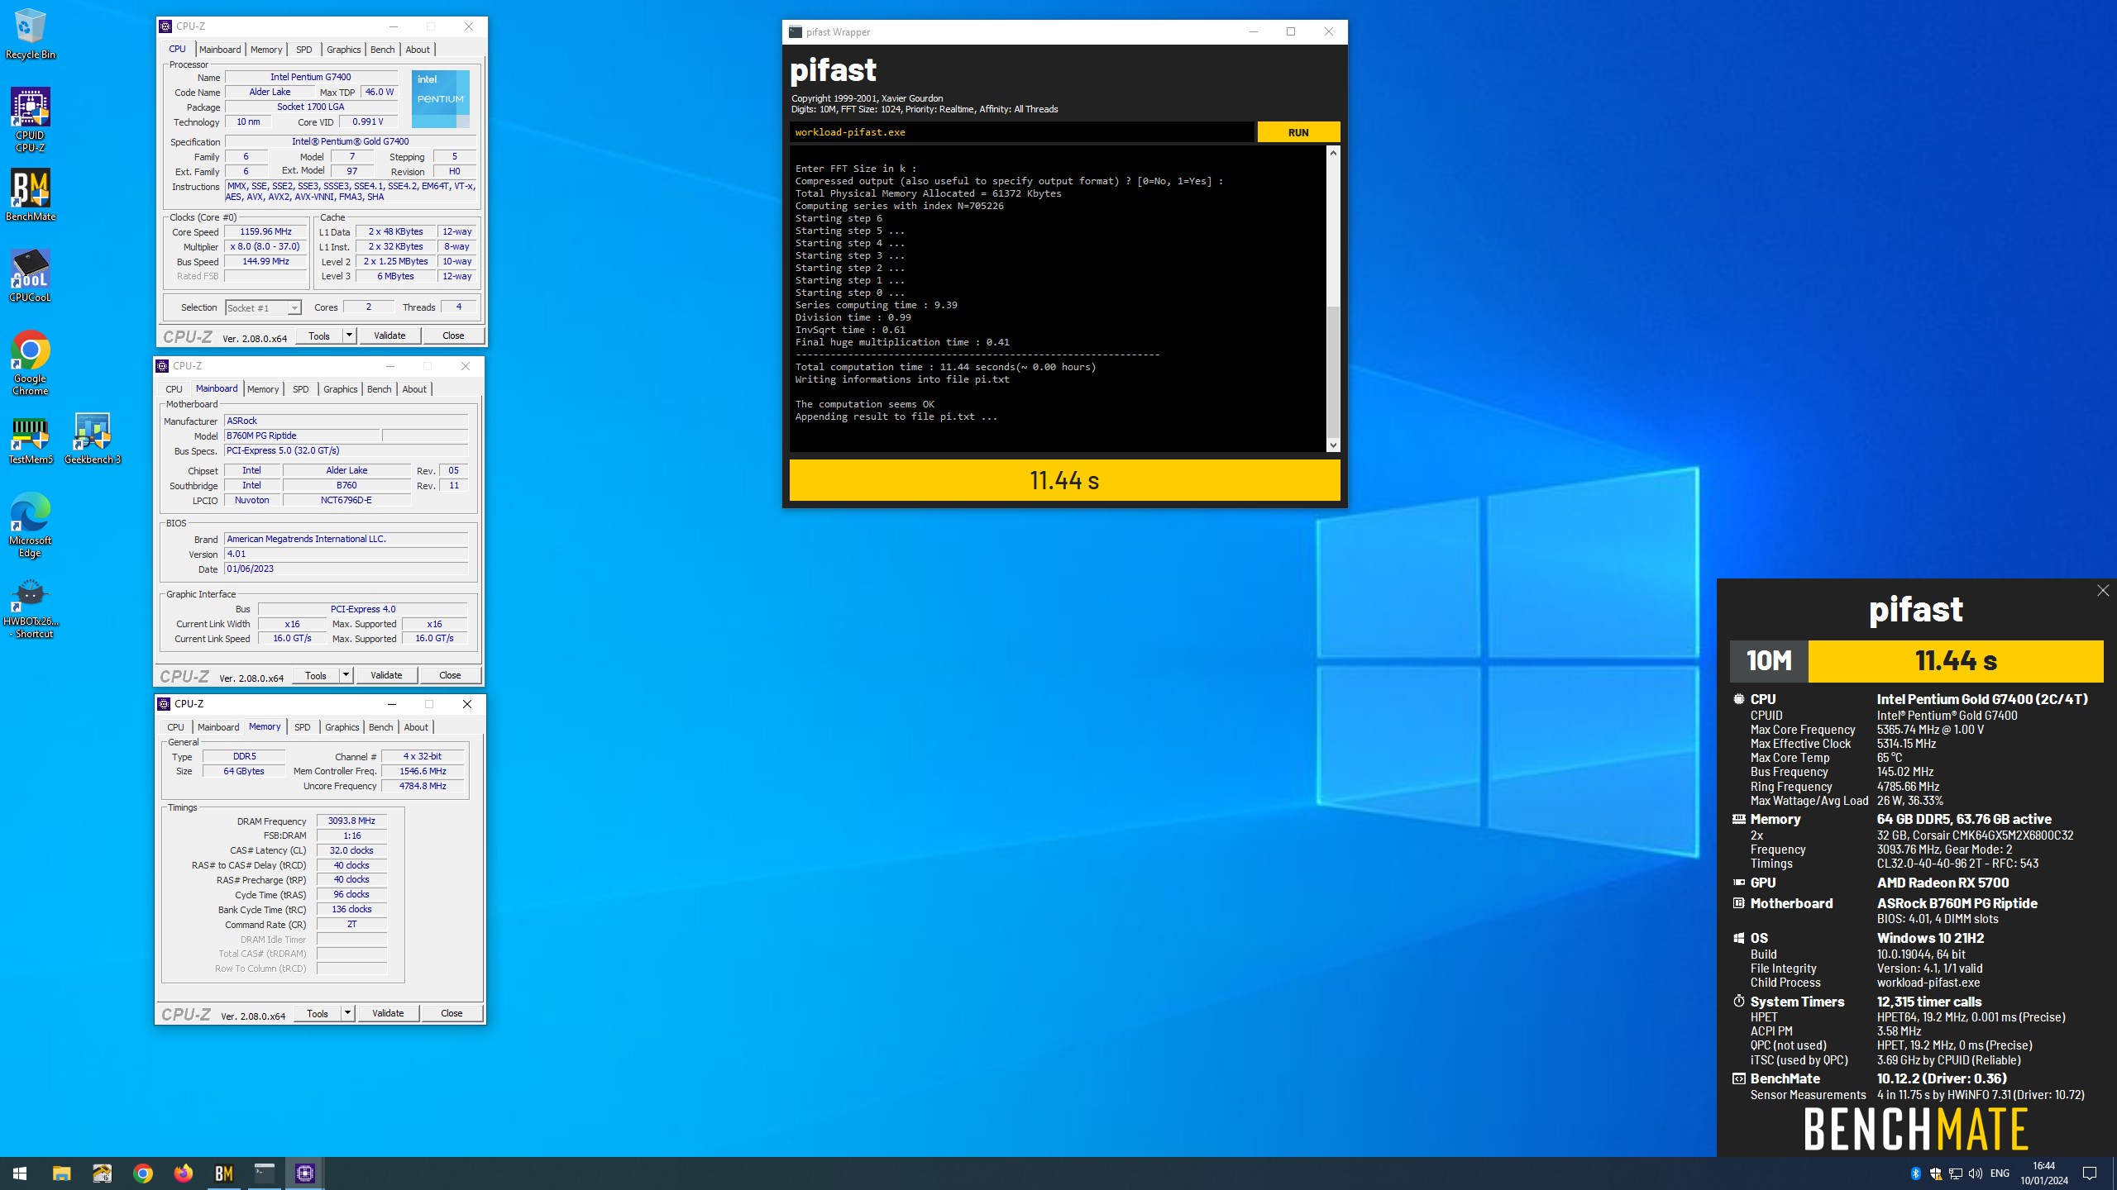Screen dimensions: 2117x1190
Task: Open the BenchMate desktop shortcut
Action: 30,195
